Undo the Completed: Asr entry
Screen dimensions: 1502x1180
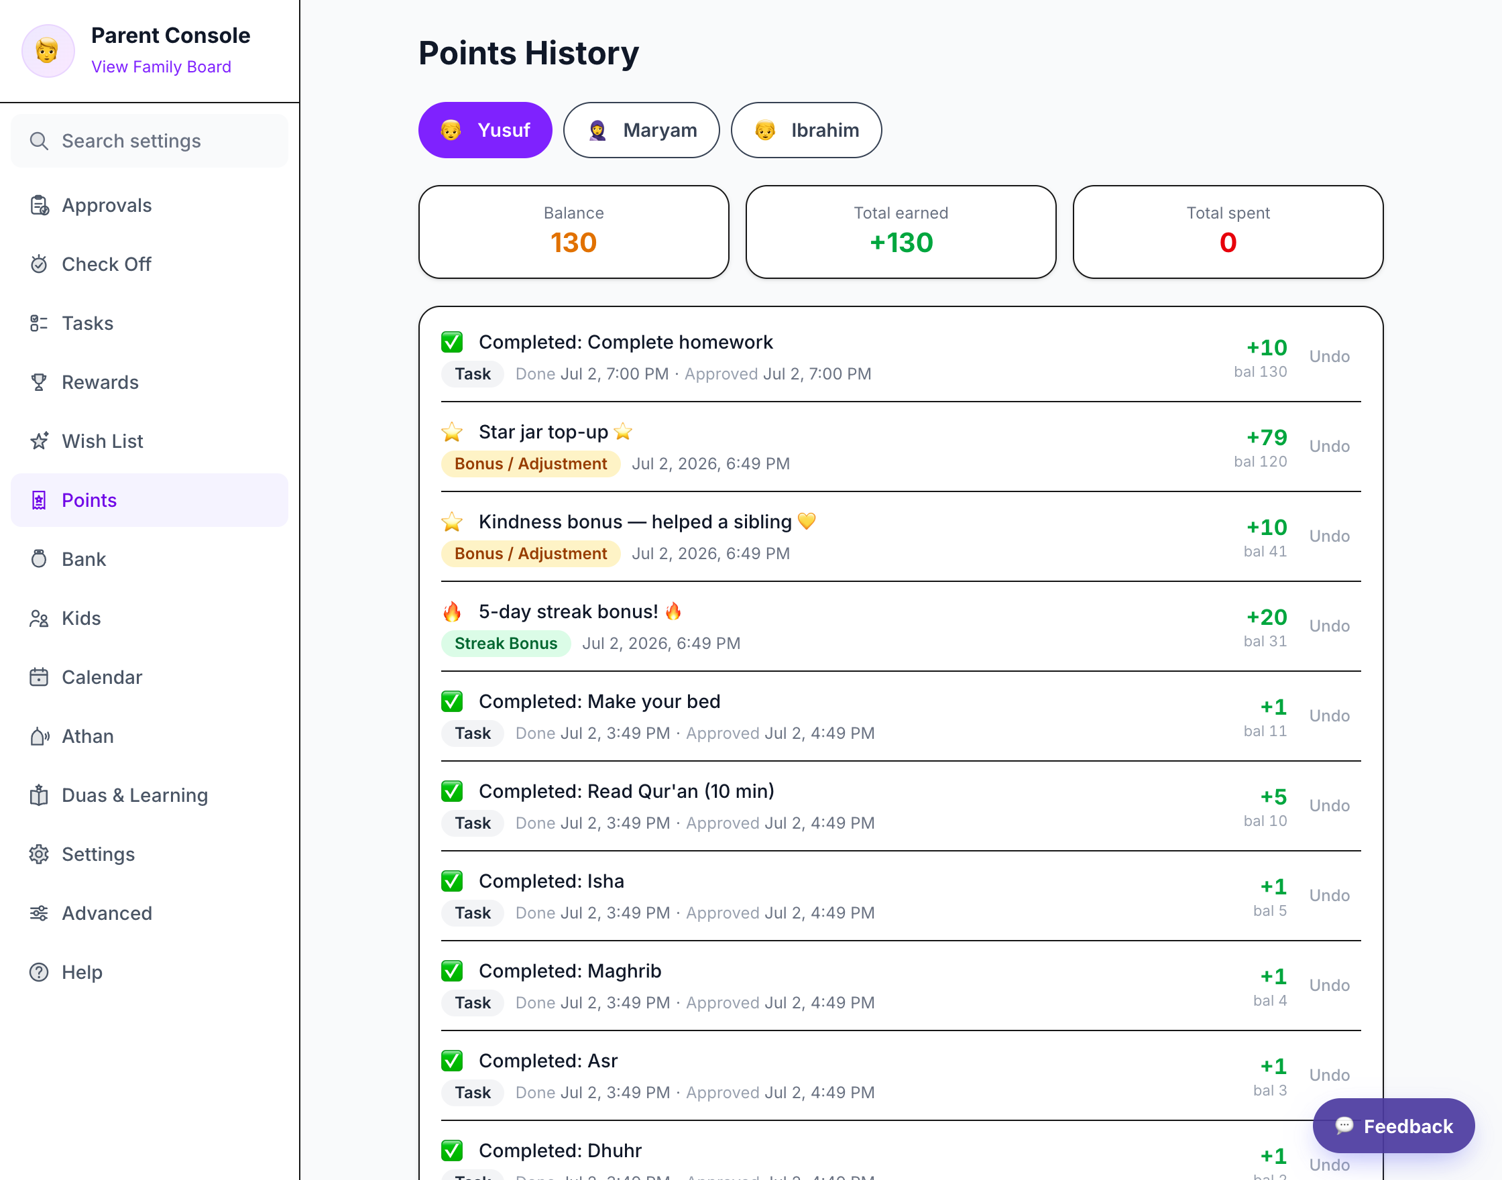pos(1329,1075)
